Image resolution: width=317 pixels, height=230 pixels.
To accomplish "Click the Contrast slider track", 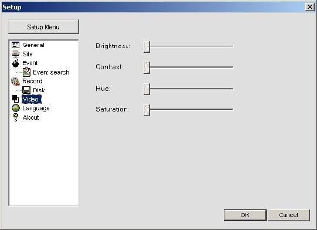I will pyautogui.click(x=191, y=67).
